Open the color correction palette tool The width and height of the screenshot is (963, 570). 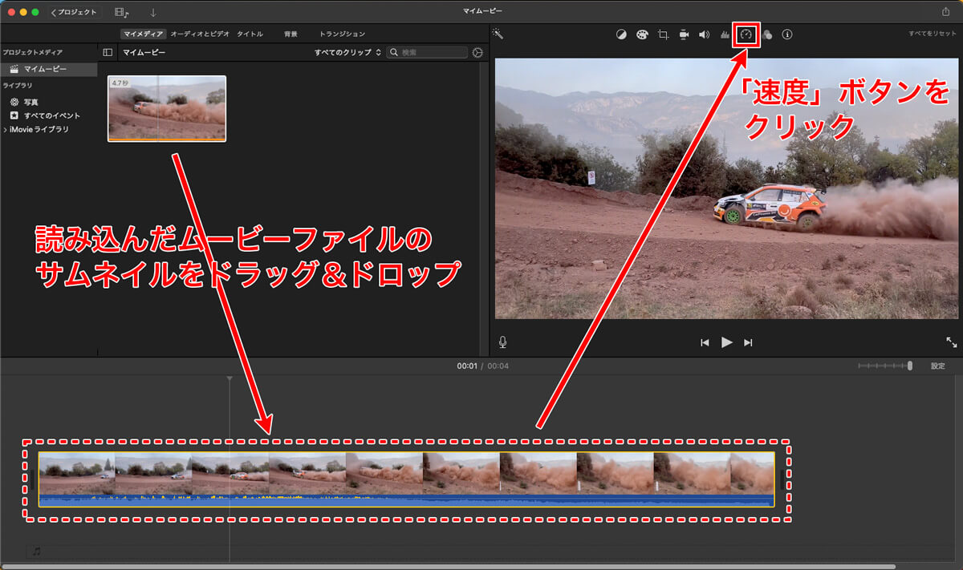pyautogui.click(x=642, y=34)
